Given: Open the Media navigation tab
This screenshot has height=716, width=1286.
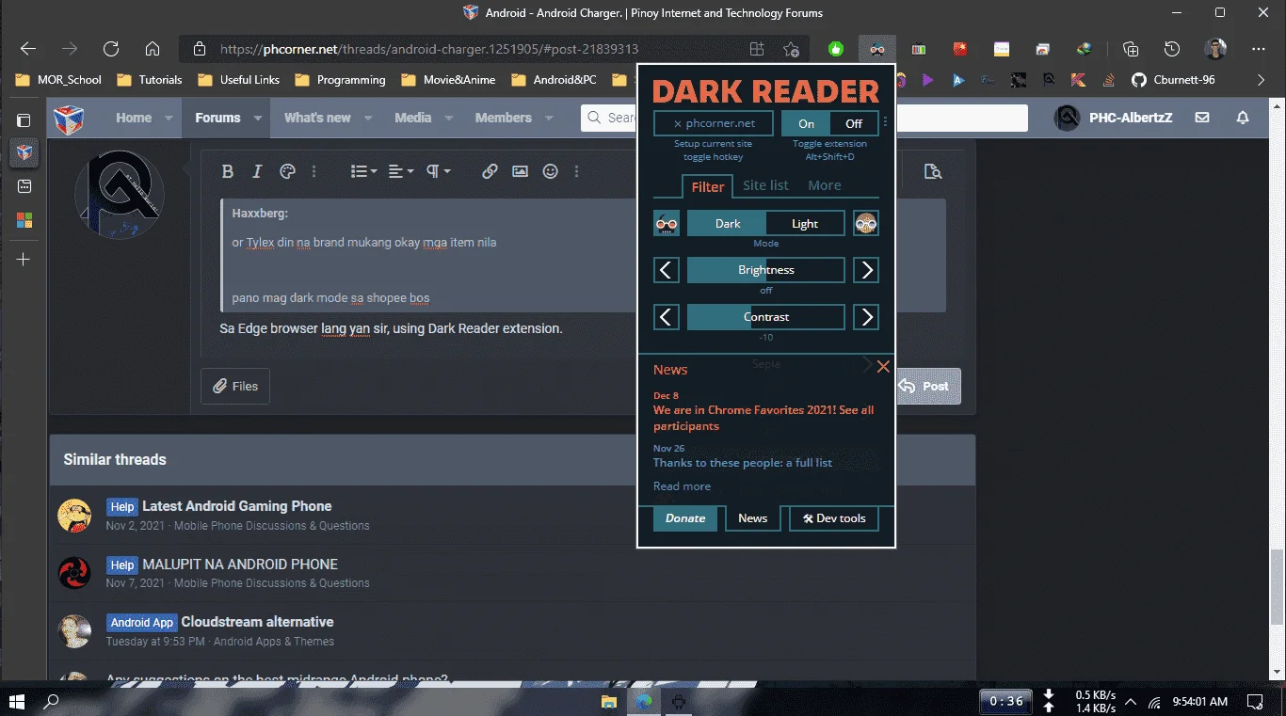Looking at the screenshot, I should (x=412, y=118).
